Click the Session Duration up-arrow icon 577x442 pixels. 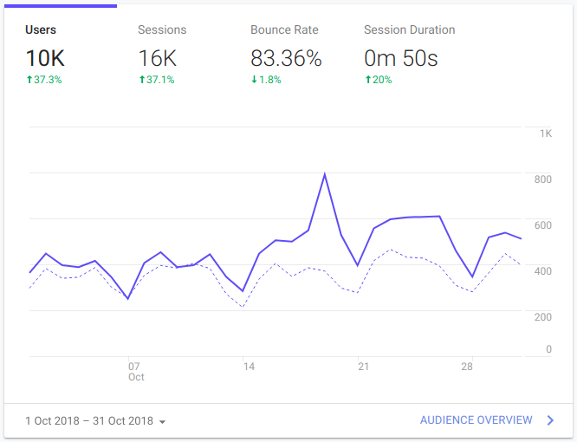[367, 80]
